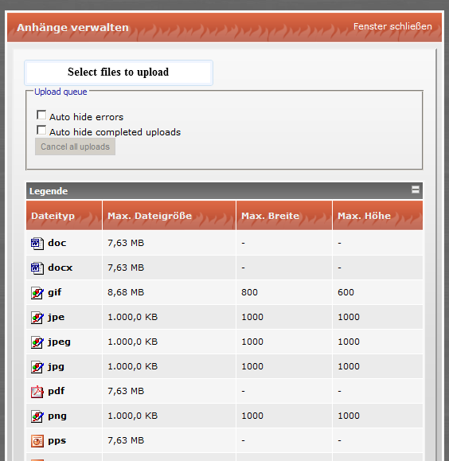Image resolution: width=449 pixels, height=461 pixels.
Task: Click Select files to upload button
Action: [119, 72]
